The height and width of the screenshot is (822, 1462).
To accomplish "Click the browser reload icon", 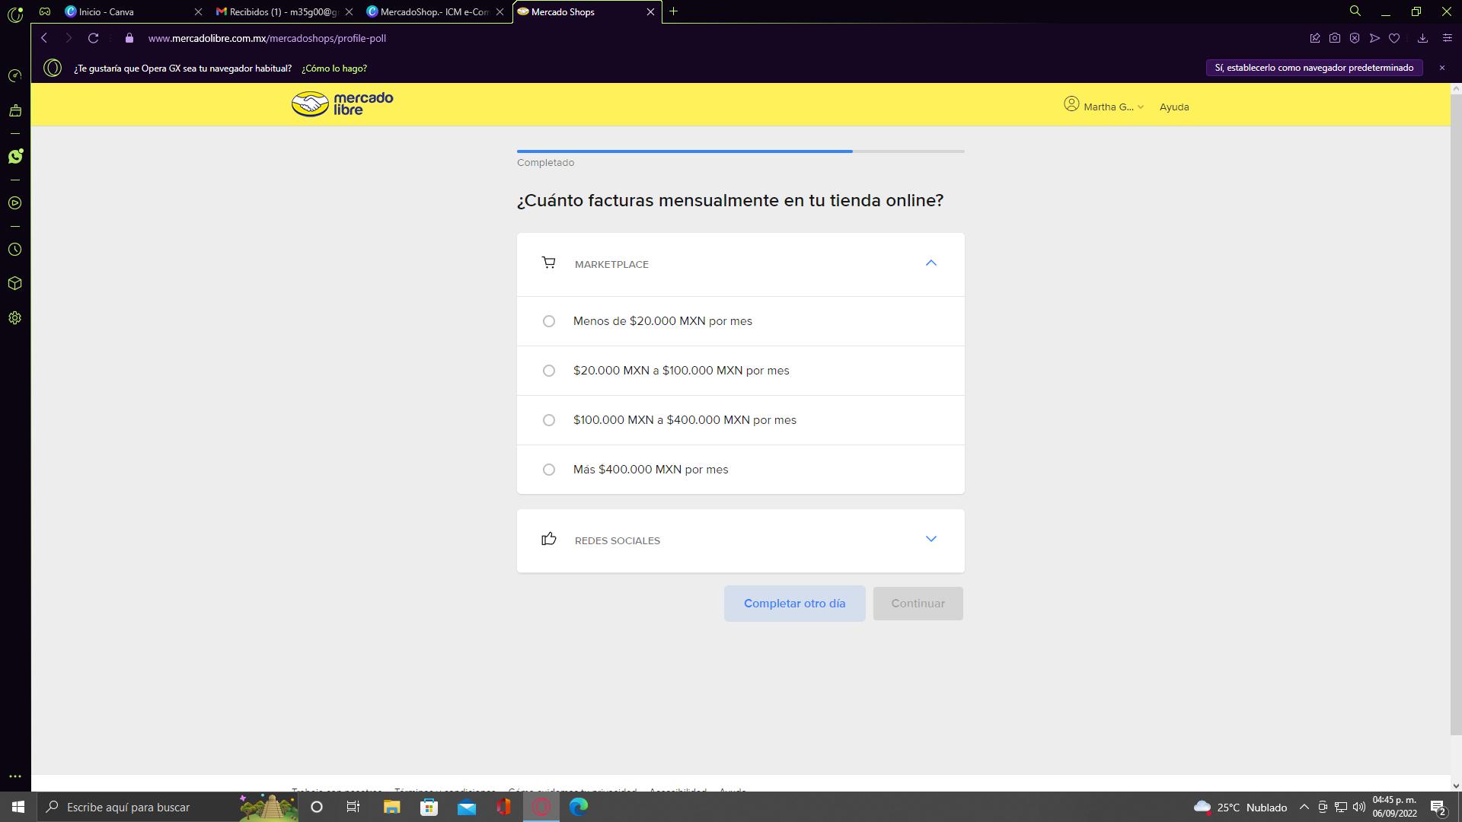I will pos(93,38).
